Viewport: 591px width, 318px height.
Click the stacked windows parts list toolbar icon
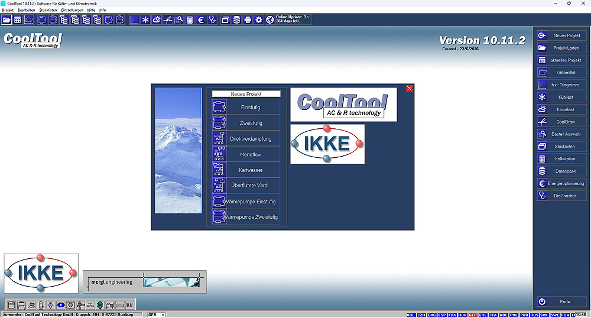point(225,20)
